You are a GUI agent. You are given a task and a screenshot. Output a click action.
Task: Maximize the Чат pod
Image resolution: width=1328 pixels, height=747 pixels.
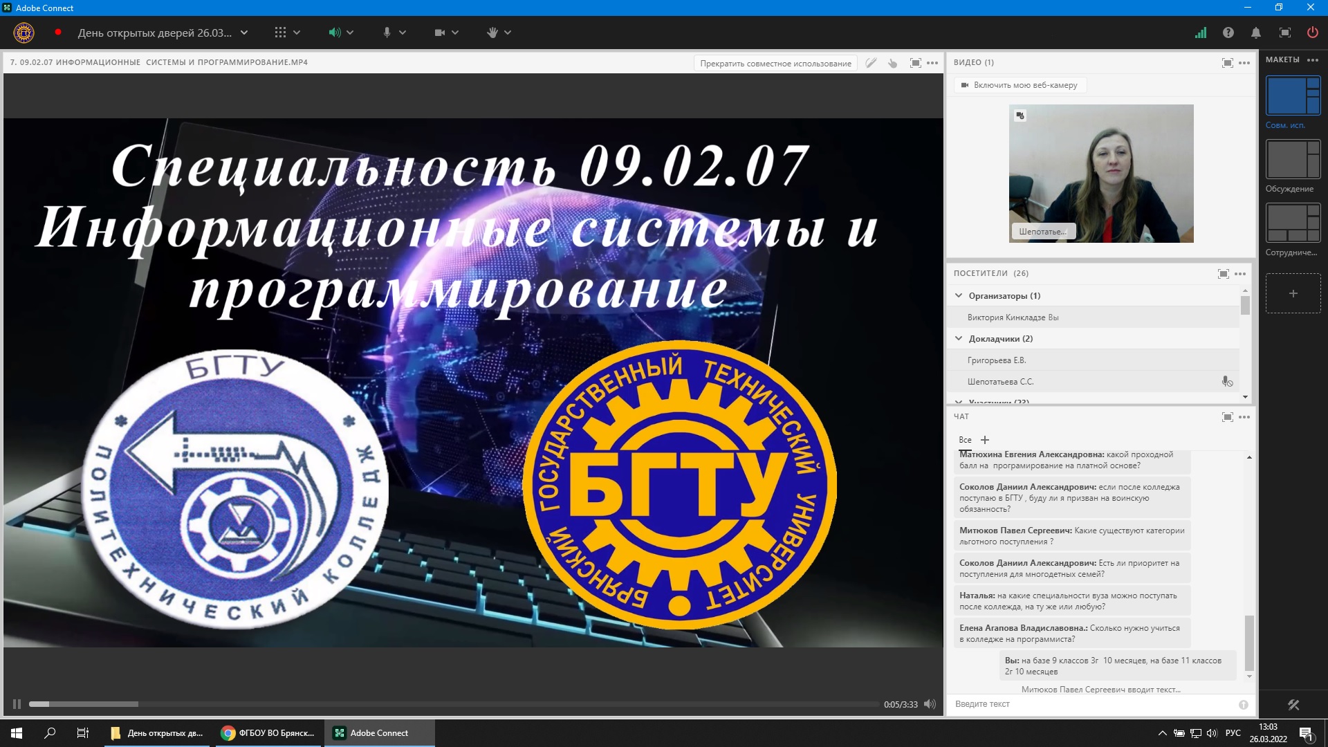1228,417
